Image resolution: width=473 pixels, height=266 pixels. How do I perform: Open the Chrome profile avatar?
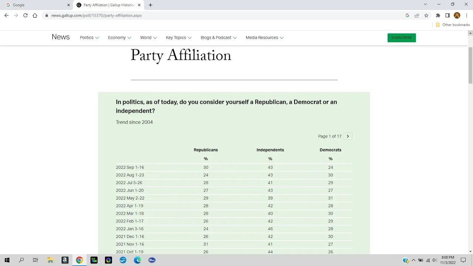(457, 16)
